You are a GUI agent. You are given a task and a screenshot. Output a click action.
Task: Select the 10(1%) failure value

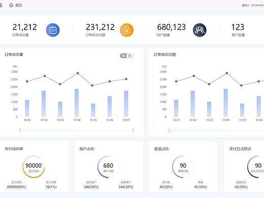click(51, 187)
